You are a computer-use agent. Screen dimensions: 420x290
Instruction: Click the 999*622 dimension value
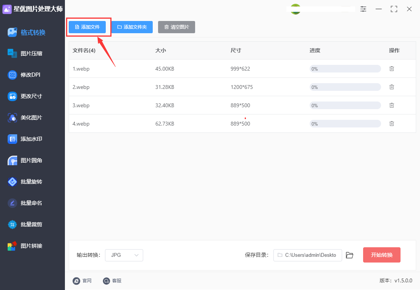[240, 69]
